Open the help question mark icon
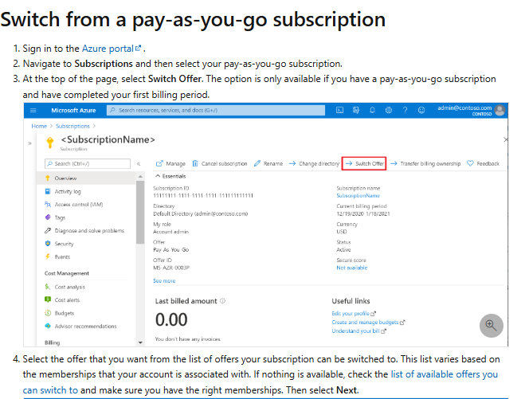Image resolution: width=525 pixels, height=399 pixels. (406, 110)
